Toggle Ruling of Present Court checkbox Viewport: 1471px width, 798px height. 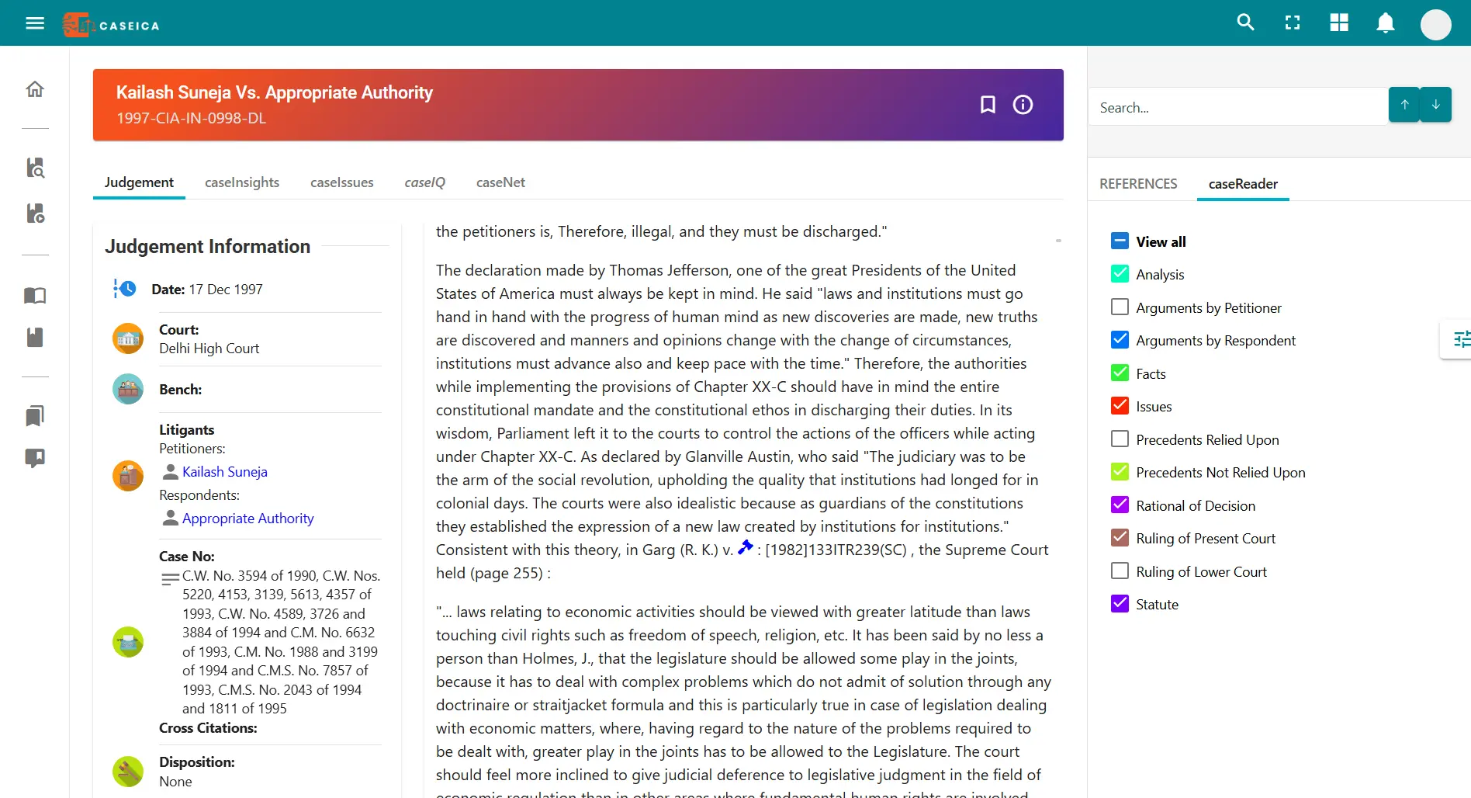pyautogui.click(x=1120, y=537)
